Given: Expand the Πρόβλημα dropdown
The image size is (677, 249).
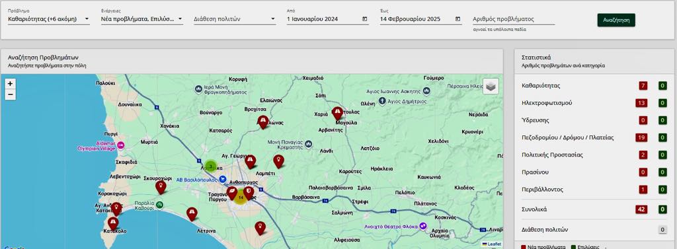Looking at the screenshot, I should 49,19.
